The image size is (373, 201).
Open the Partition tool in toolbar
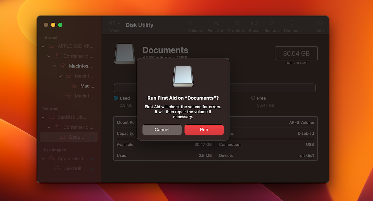pos(236,23)
